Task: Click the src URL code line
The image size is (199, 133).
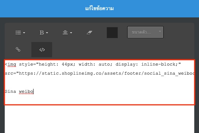Action: point(99,73)
